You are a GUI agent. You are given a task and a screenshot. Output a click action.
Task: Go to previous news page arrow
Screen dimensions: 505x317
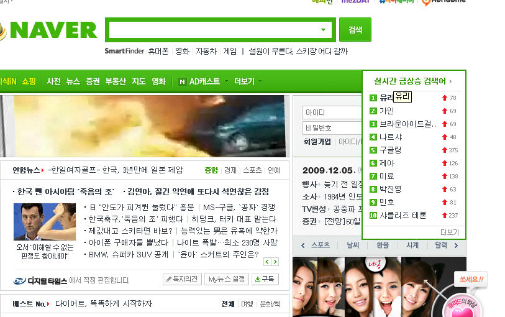(267, 262)
